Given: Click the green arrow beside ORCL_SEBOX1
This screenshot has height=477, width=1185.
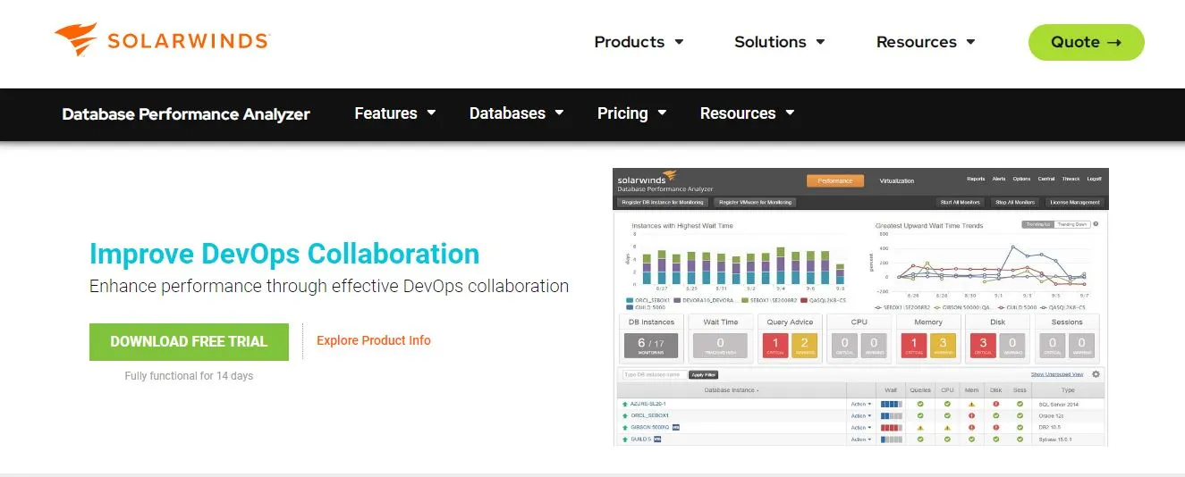Looking at the screenshot, I should click(625, 415).
